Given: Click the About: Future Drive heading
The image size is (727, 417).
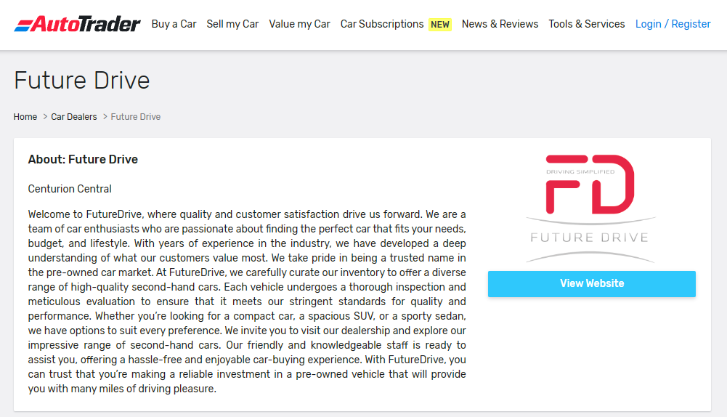Looking at the screenshot, I should (83, 159).
